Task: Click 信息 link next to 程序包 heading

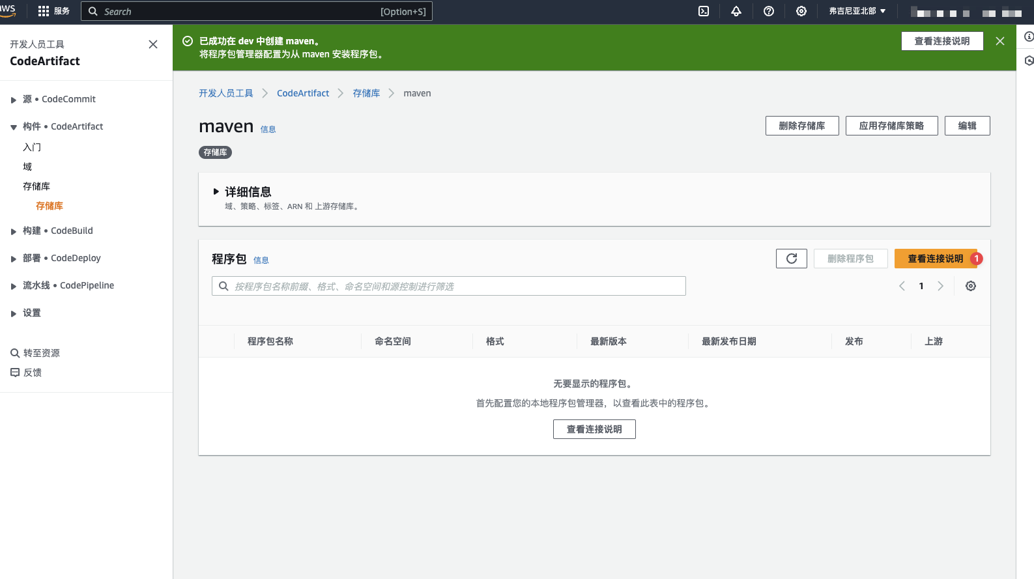Action: 261,261
